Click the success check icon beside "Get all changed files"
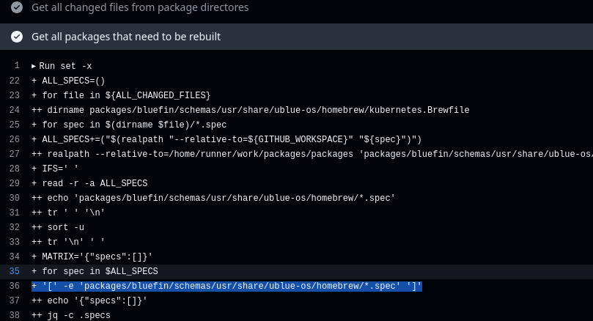Image resolution: width=593 pixels, height=321 pixels. (16, 7)
